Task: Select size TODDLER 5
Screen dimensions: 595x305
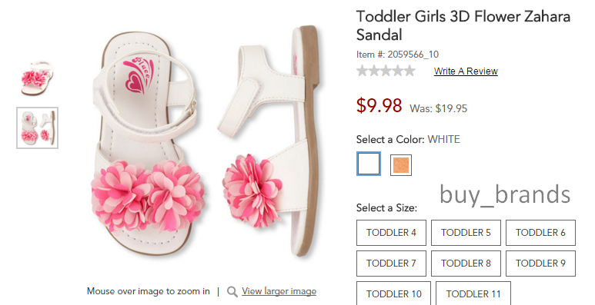Action: (x=466, y=233)
